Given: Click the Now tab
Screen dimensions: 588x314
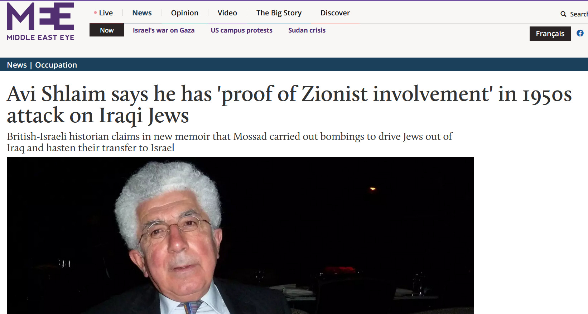Looking at the screenshot, I should [107, 30].
